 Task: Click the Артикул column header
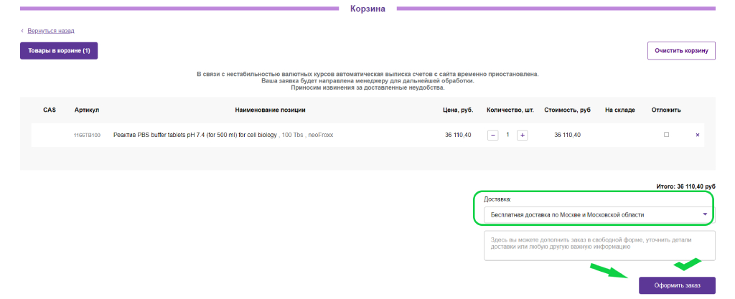pos(86,110)
